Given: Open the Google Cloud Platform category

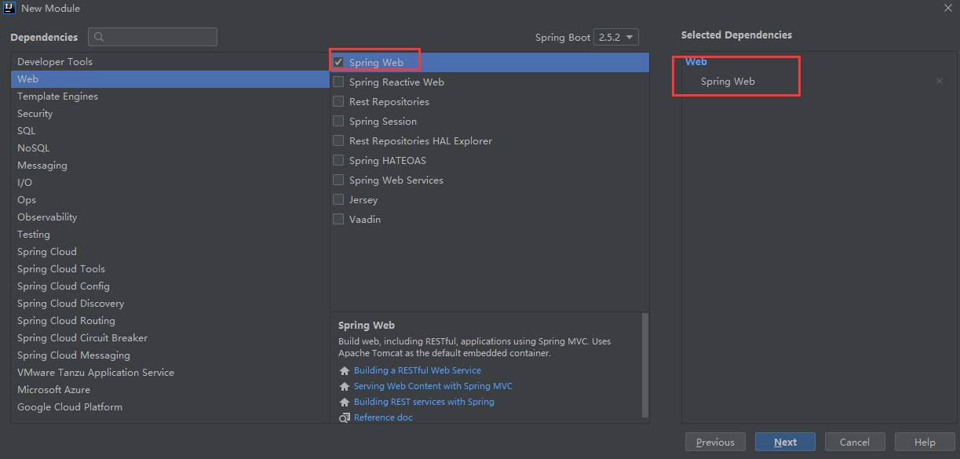Looking at the screenshot, I should pyautogui.click(x=170, y=407).
